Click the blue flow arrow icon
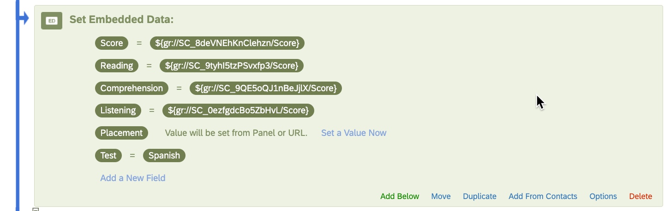The width and height of the screenshot is (670, 211). coord(23,17)
